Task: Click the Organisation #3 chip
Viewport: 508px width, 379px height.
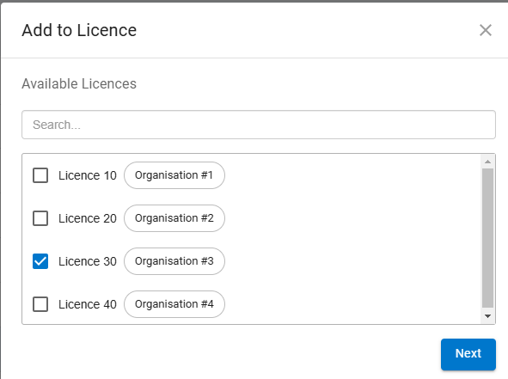Action: pos(174,261)
